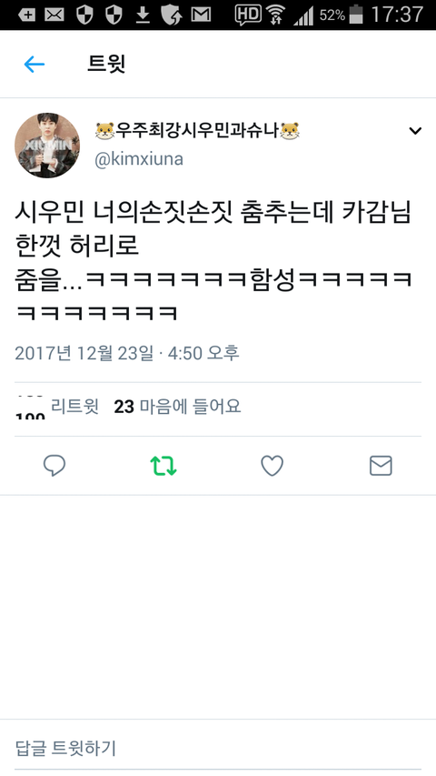Open the tweet options chevron menu
Image resolution: width=436 pixels, height=776 pixels.
[415, 131]
